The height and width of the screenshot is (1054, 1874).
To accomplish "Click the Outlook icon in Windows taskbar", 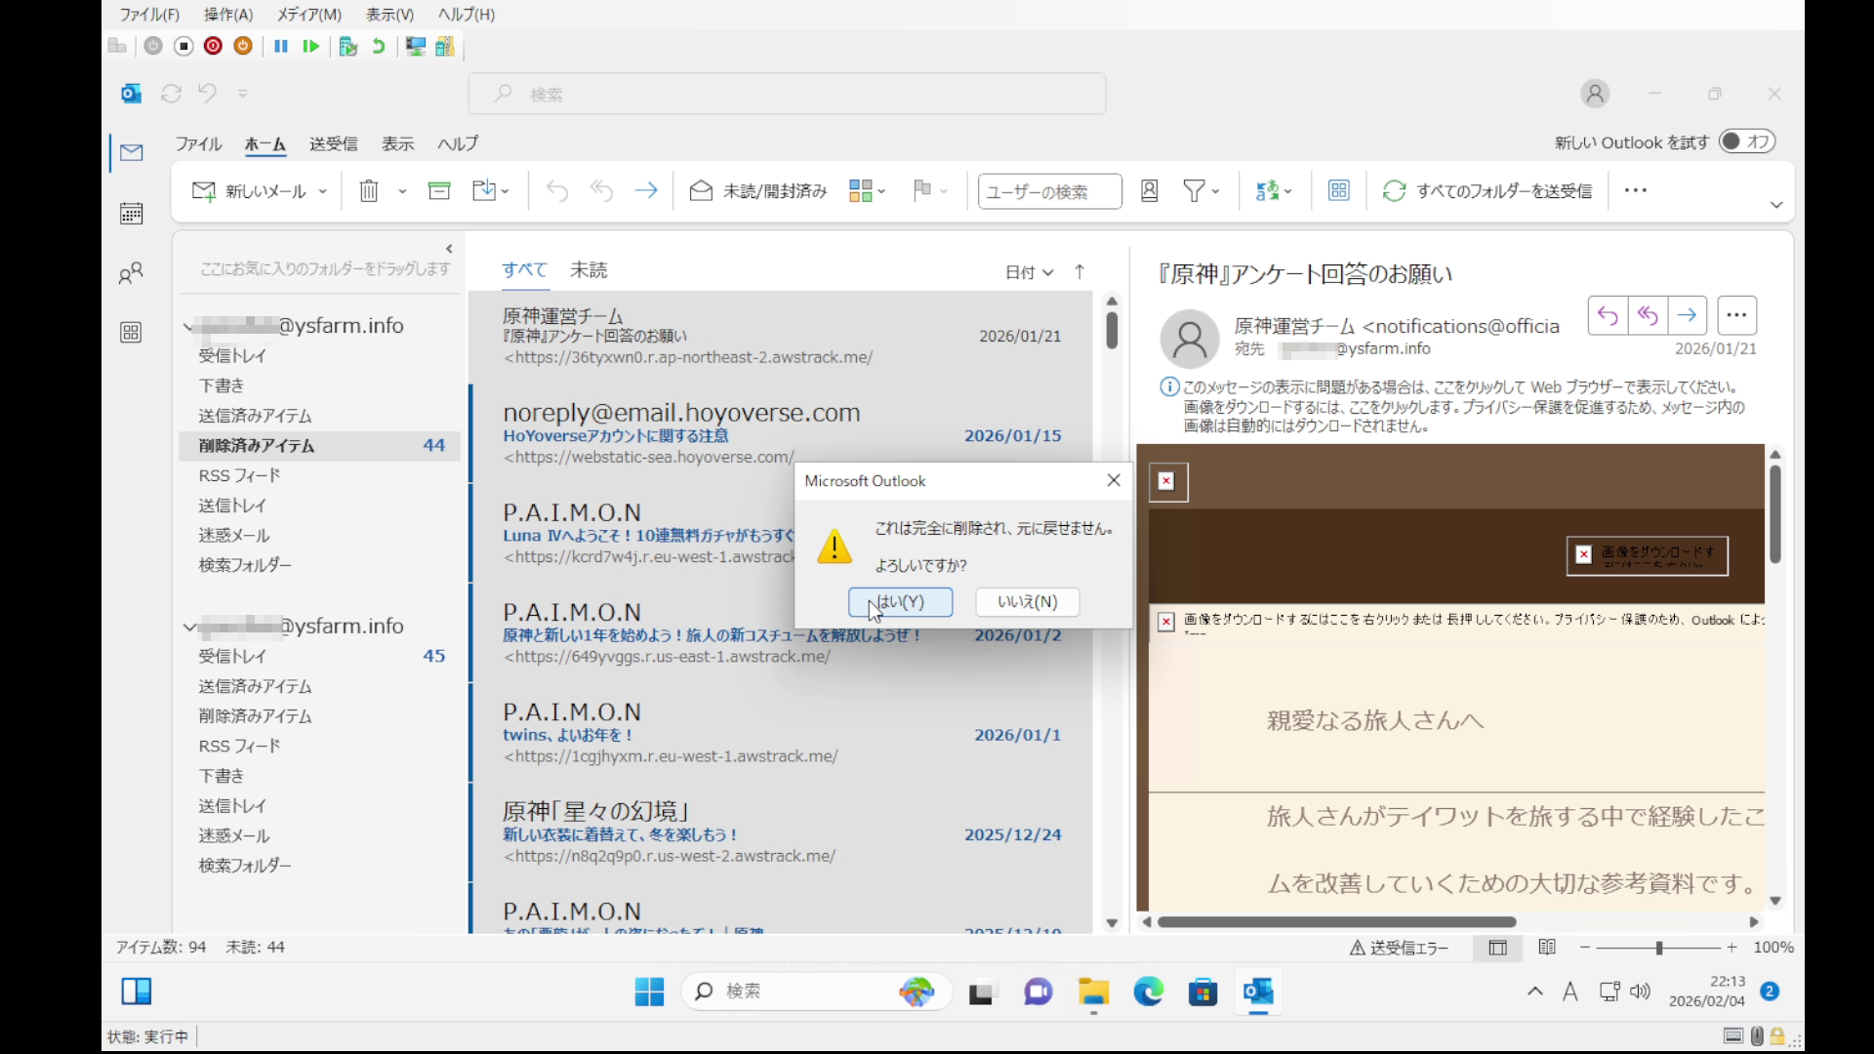I will 1257,993.
